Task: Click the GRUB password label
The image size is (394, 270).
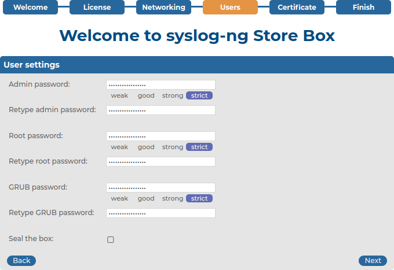Action: [38, 187]
